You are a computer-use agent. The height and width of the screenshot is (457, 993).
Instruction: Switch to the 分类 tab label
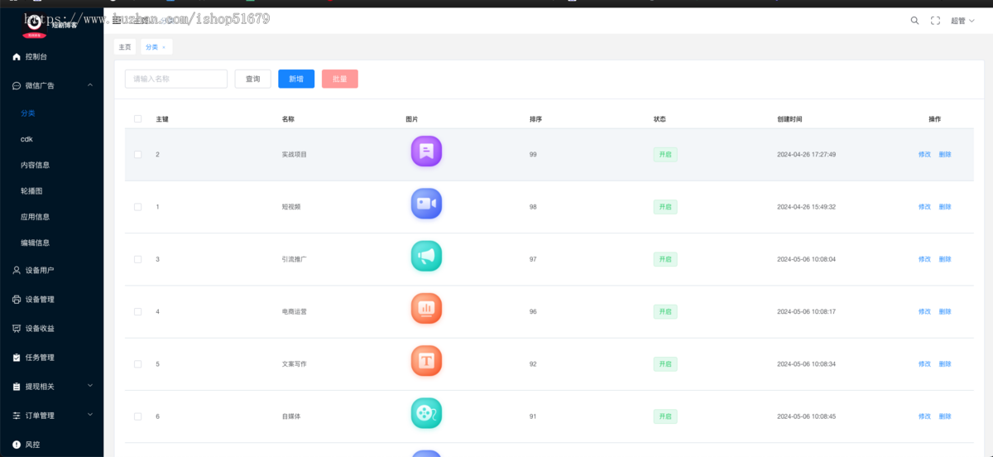151,48
